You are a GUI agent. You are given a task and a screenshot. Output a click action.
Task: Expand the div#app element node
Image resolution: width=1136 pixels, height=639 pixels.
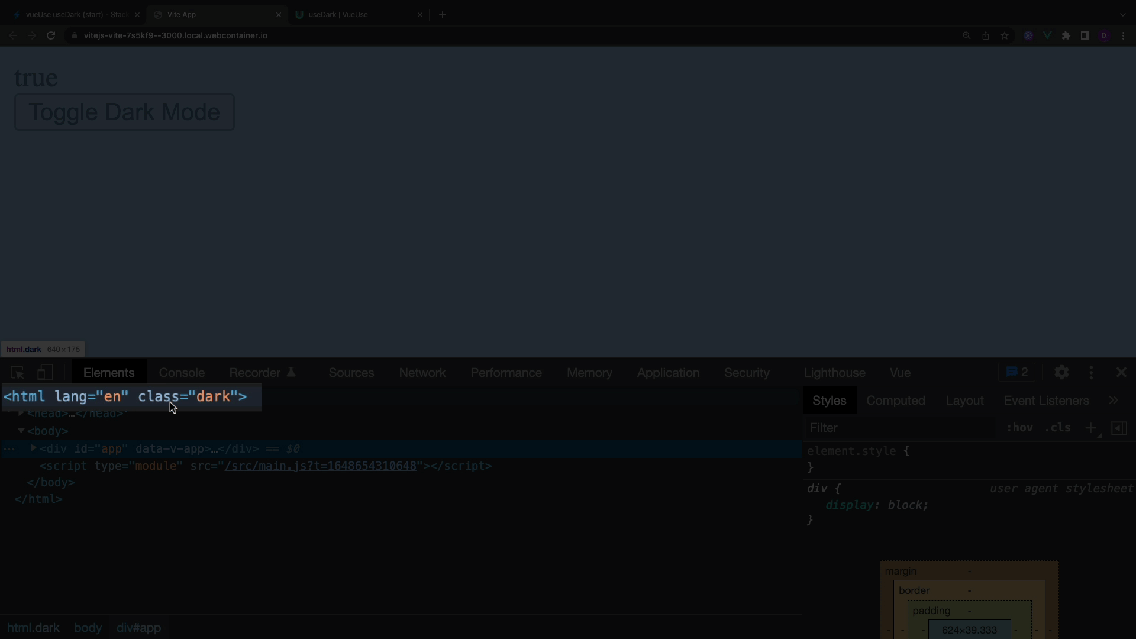[x=34, y=448]
